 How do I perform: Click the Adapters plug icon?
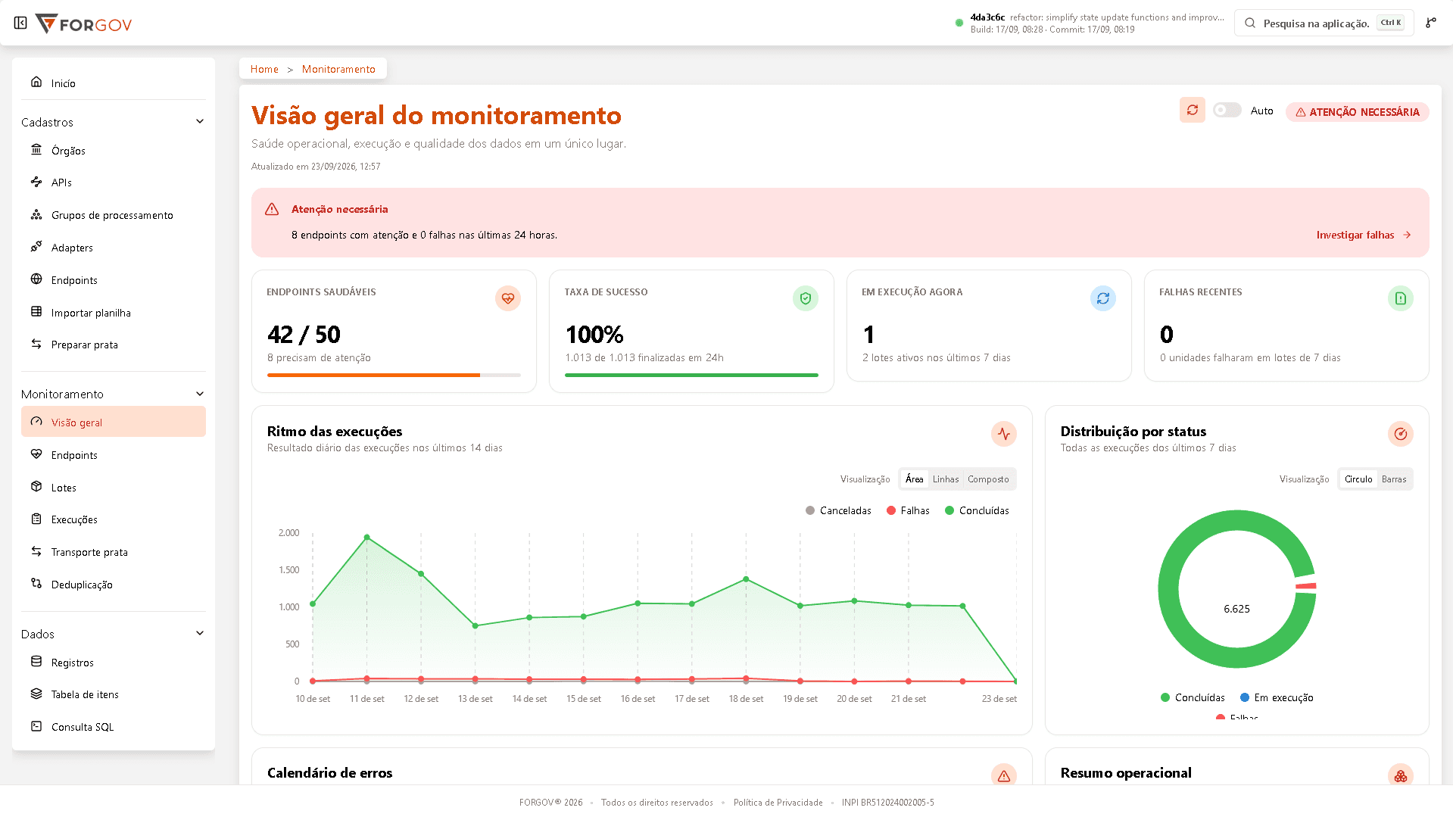[36, 247]
